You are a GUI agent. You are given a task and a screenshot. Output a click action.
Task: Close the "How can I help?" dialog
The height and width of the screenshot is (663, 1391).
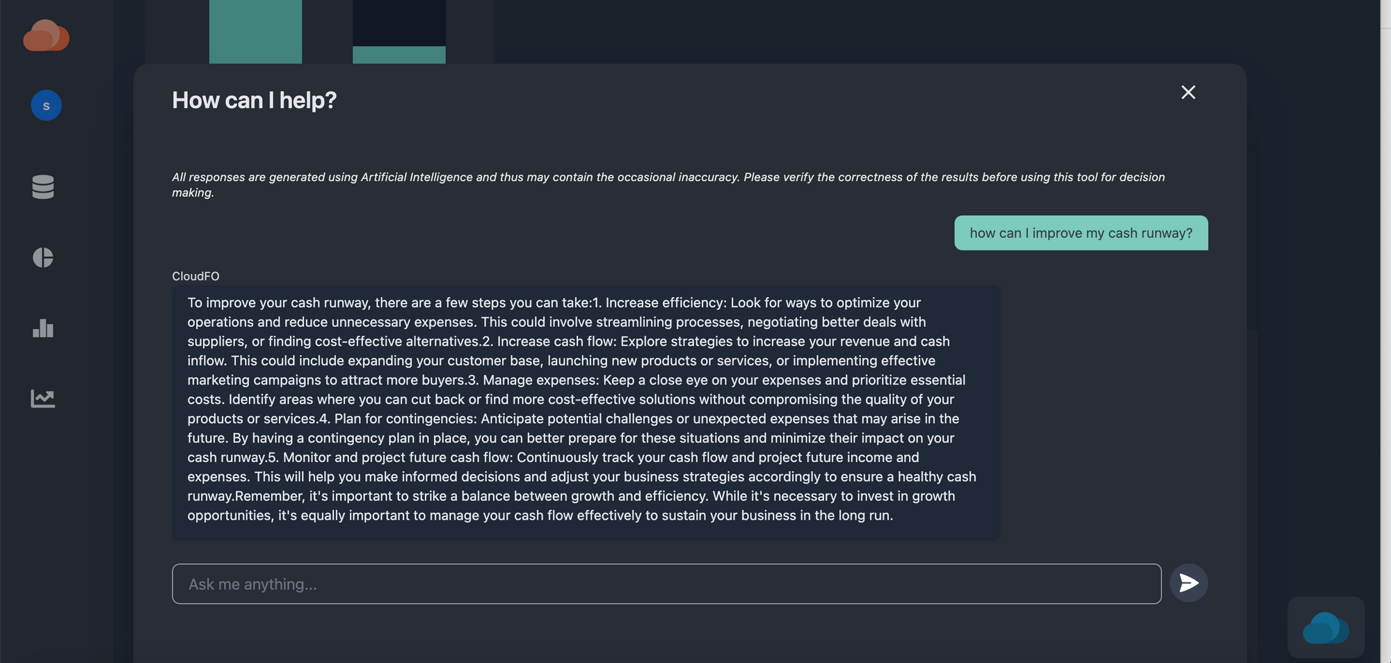point(1189,92)
